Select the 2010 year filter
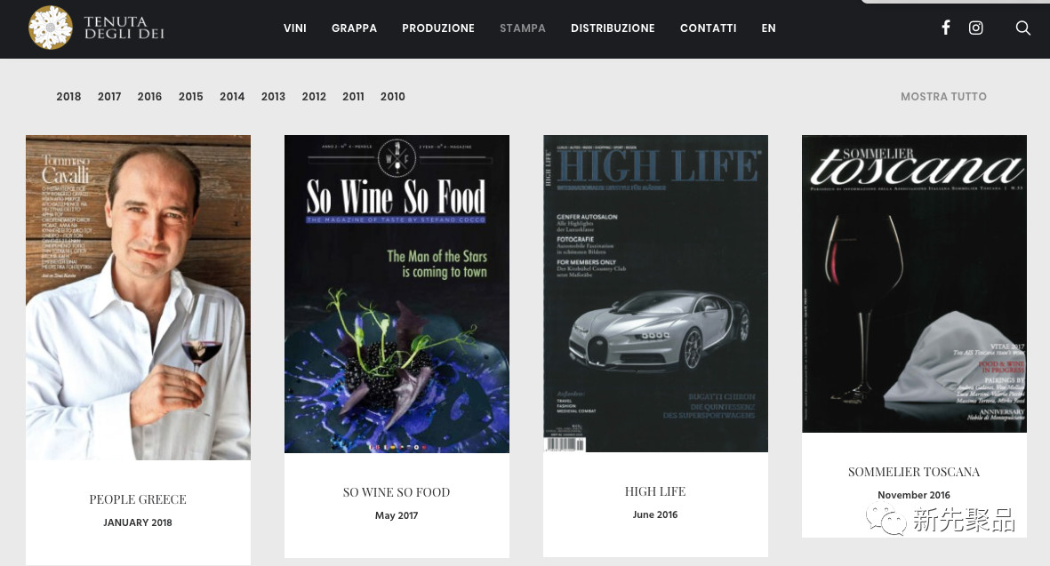Image resolution: width=1050 pixels, height=566 pixels. pos(392,97)
